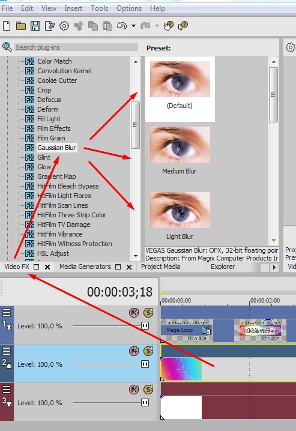Click track 1 level slider handle
The image size is (296, 431).
[145, 326]
